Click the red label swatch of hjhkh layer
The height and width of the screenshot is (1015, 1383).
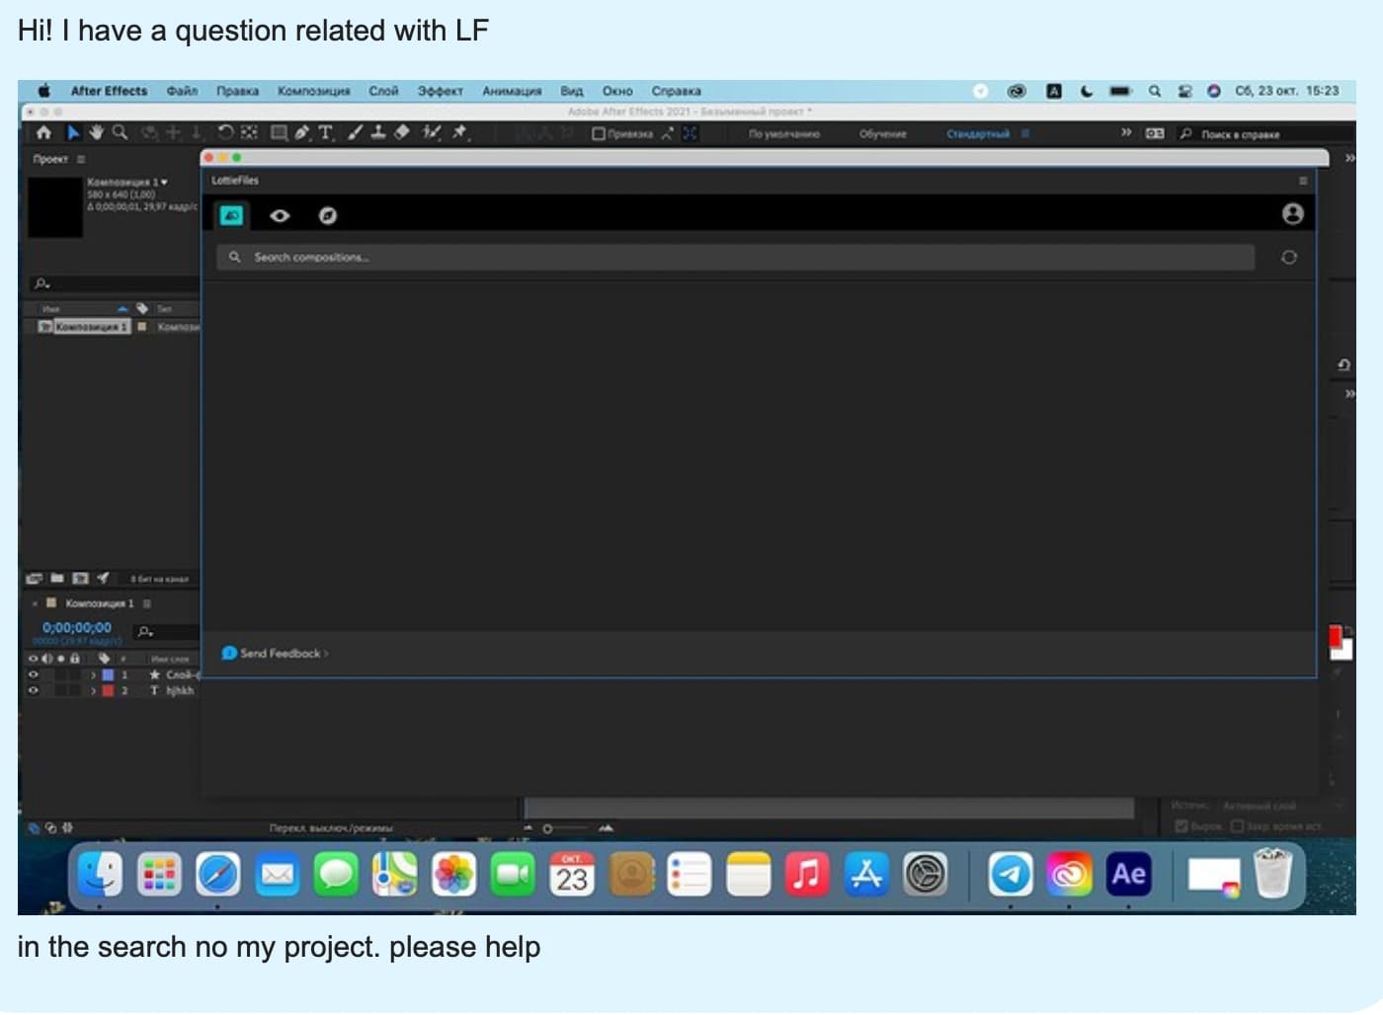coord(109,691)
